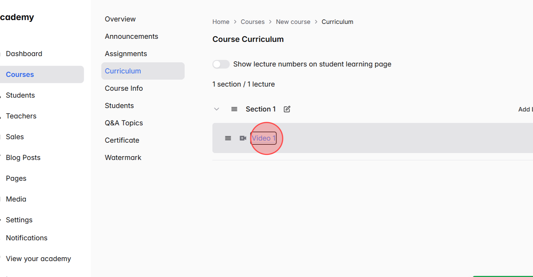This screenshot has height=277, width=533.
Task: Open the rename editor for Section 1
Action: 287,109
